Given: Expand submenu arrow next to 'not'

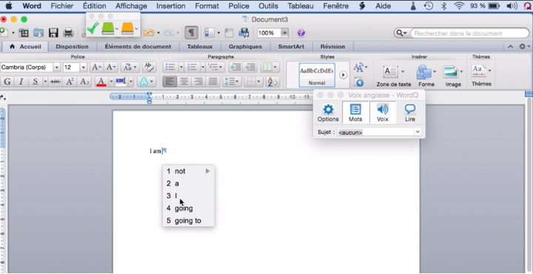Looking at the screenshot, I should point(208,171).
